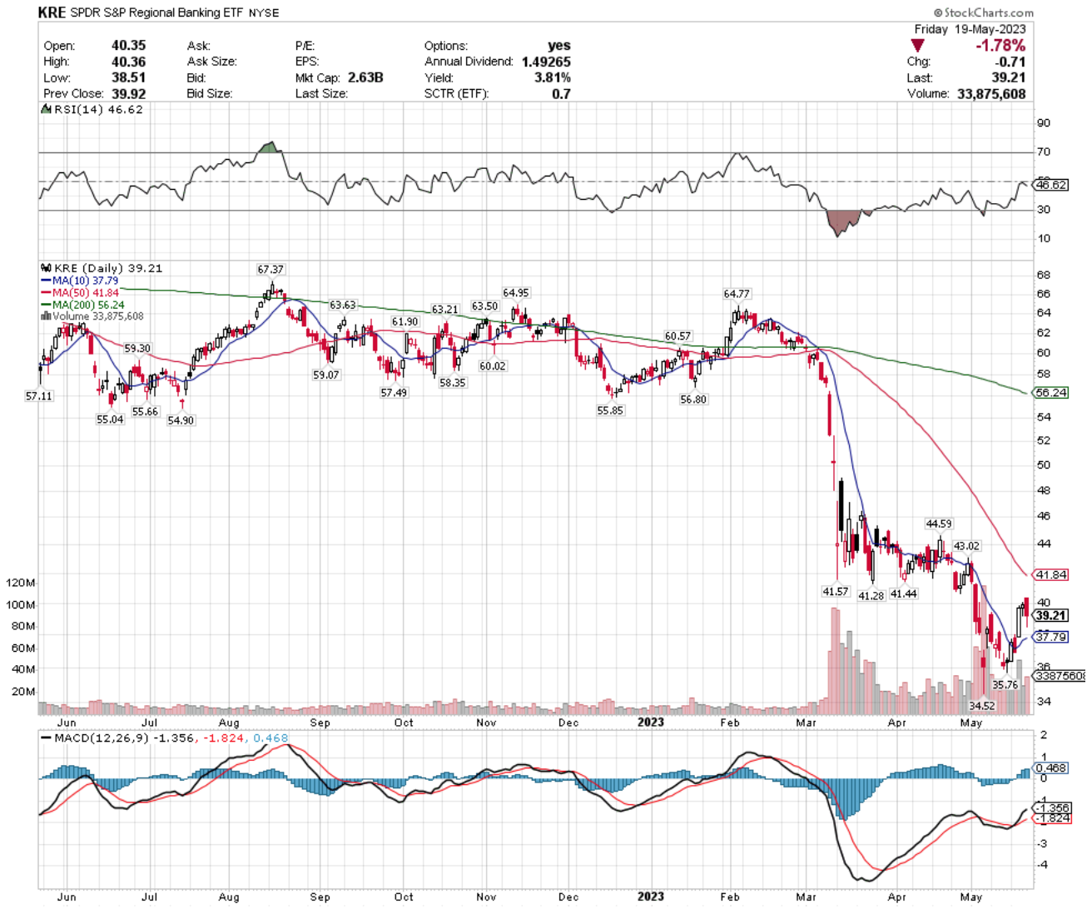Click the 56.24 MA(200) tag on price axis
The image size is (1087, 909).
point(1051,393)
